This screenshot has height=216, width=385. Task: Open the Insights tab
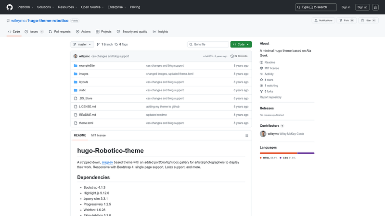click(x=160, y=32)
